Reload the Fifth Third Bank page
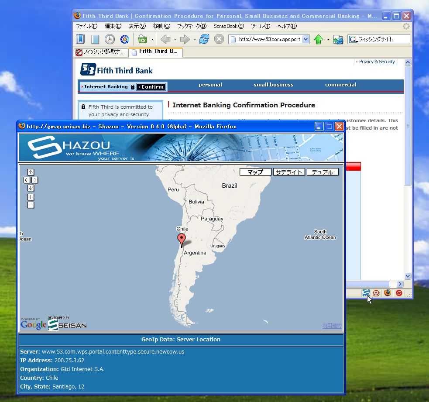 click(204, 39)
